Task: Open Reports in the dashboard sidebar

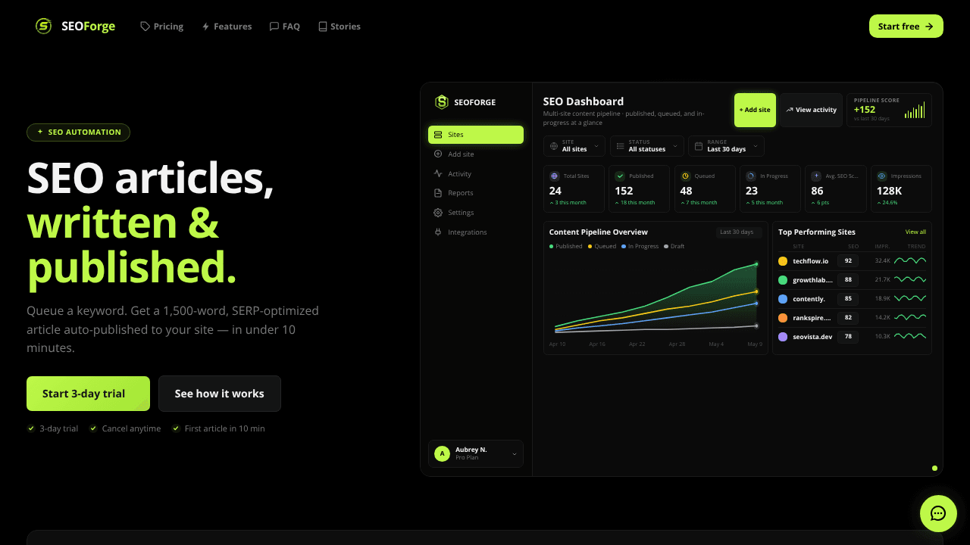Action: click(476, 193)
